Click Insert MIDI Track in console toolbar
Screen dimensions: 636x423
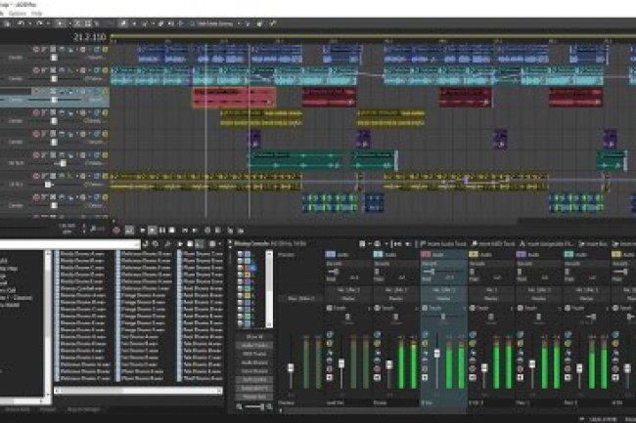pyautogui.click(x=493, y=243)
